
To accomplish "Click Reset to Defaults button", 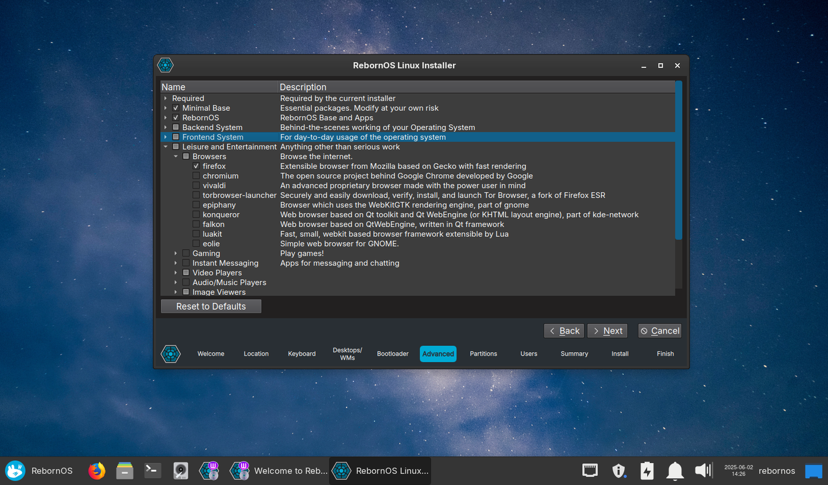I will click(x=211, y=306).
